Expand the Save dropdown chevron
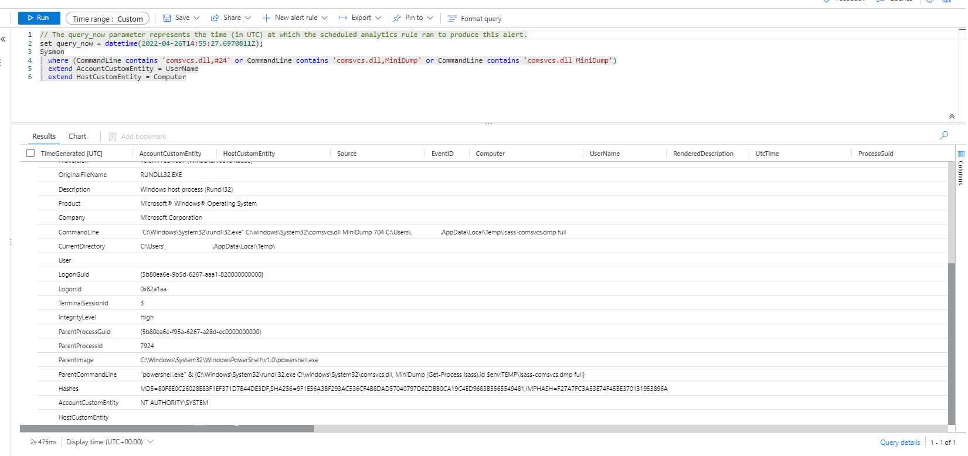 point(196,18)
